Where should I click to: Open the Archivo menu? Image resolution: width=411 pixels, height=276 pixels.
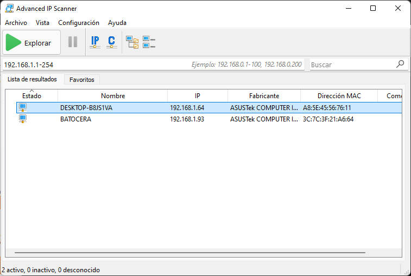[16, 23]
